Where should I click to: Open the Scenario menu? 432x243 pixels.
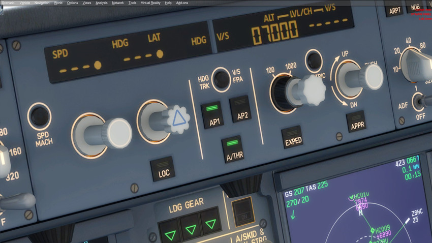tap(8, 3)
